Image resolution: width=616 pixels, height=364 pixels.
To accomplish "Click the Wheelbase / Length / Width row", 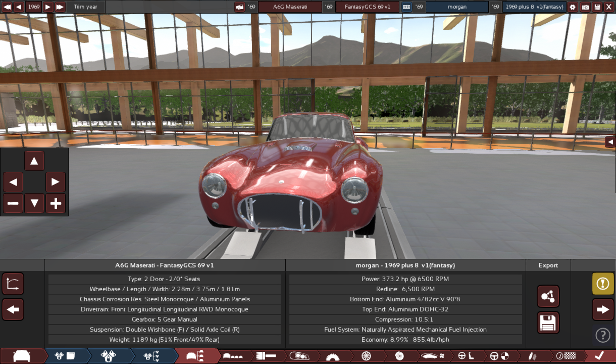I will click(165, 289).
